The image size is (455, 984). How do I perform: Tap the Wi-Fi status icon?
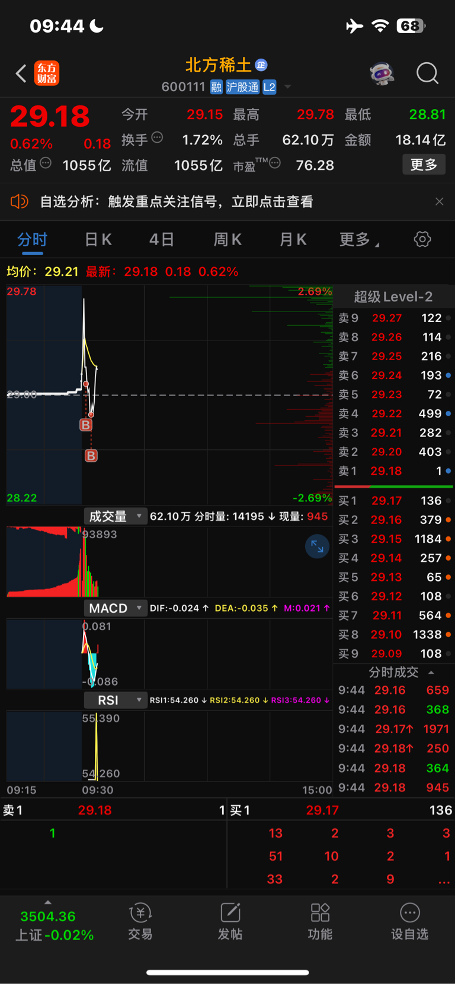pos(380,25)
